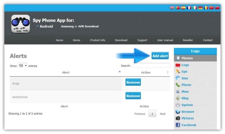Open the Product info menu item
This screenshot has height=134, width=225.
98,40
